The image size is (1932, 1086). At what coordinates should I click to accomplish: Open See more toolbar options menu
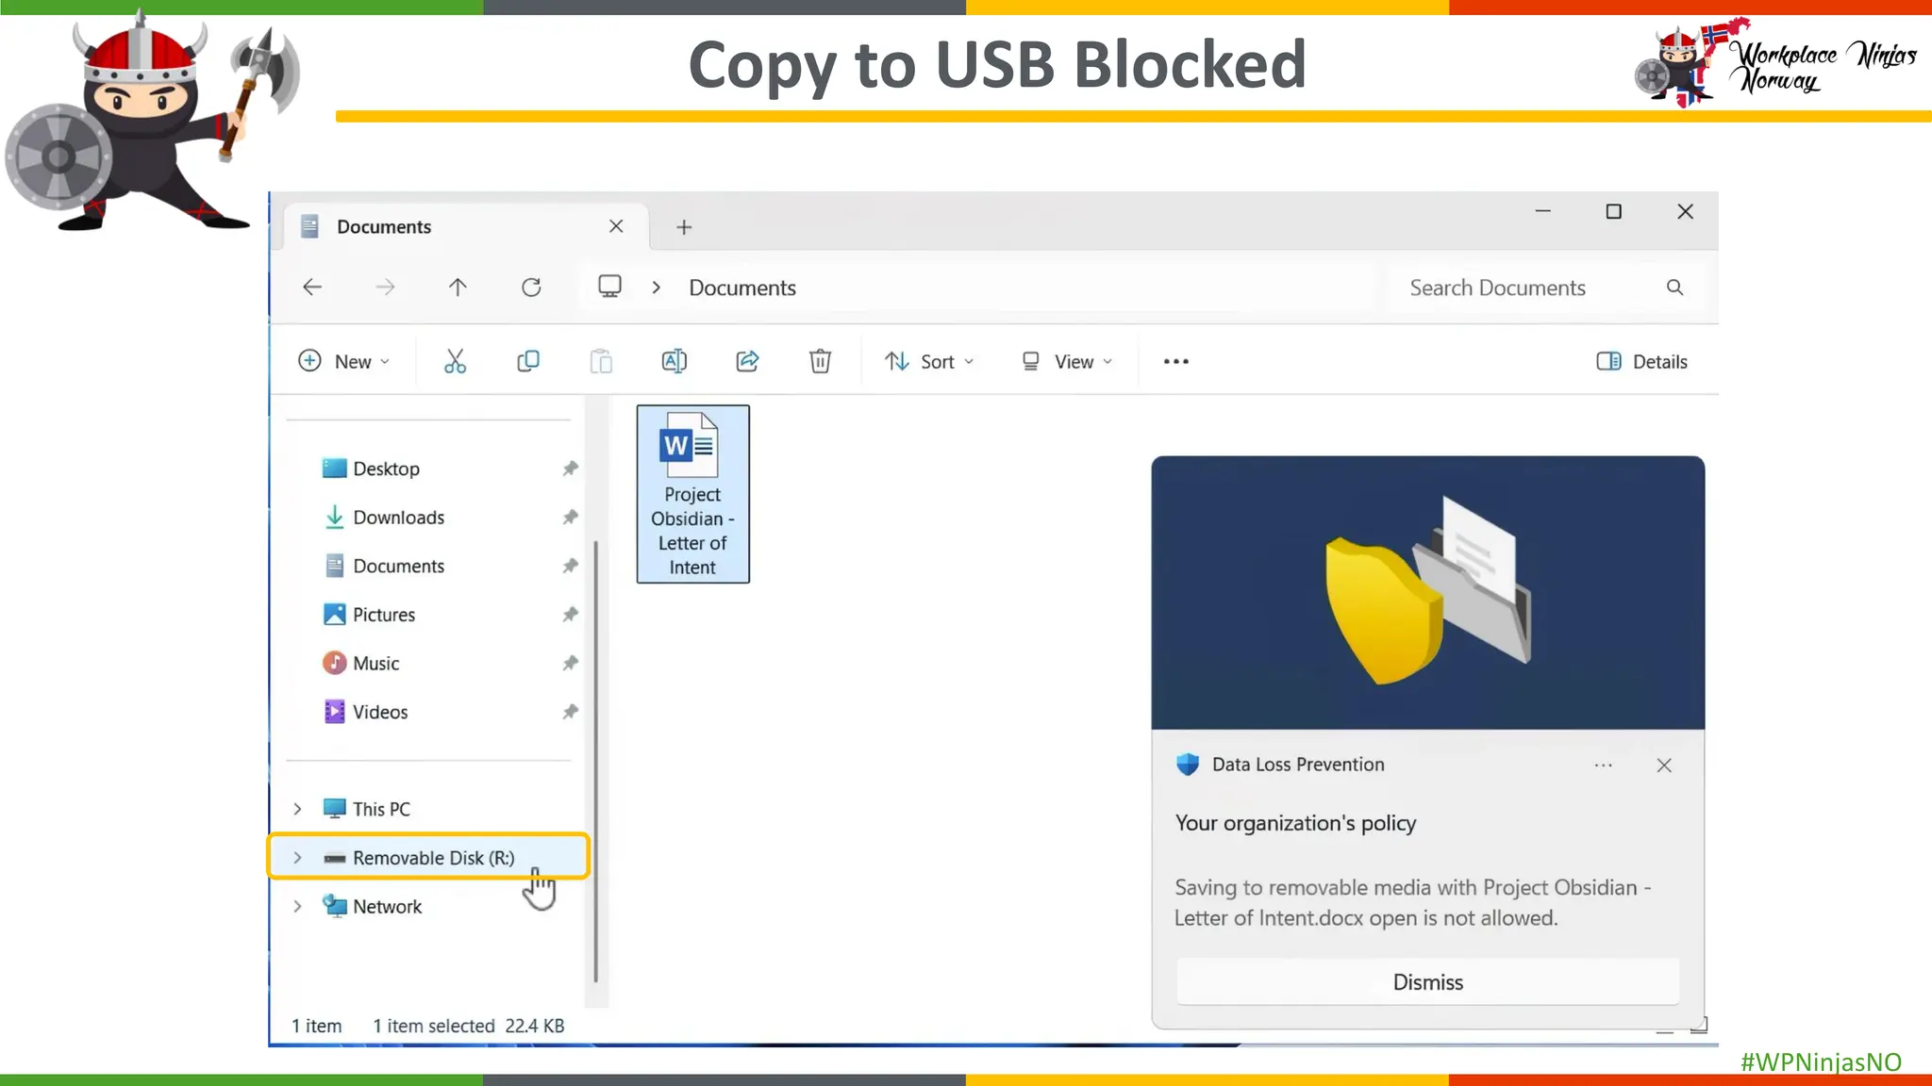pyautogui.click(x=1175, y=362)
